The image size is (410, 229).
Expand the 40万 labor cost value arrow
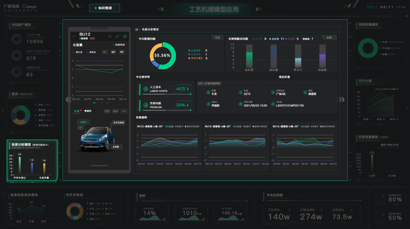coord(188,89)
